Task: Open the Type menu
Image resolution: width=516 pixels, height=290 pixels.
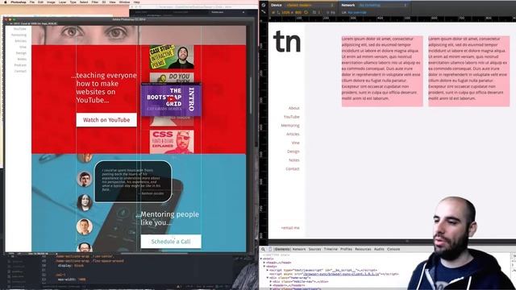Action: [x=73, y=2]
